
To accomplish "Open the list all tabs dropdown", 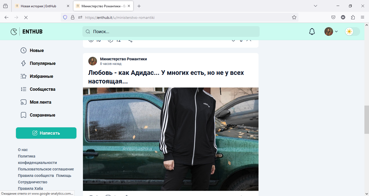I will click(315, 6).
